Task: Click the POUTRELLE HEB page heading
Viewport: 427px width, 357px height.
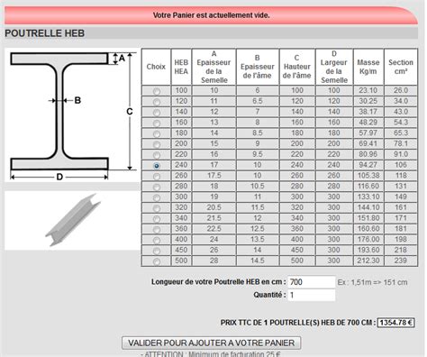Action: click(x=45, y=33)
